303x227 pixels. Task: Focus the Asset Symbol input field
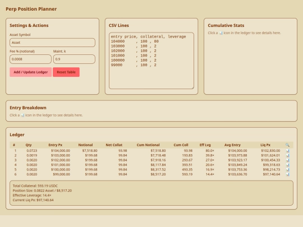tap(52, 43)
